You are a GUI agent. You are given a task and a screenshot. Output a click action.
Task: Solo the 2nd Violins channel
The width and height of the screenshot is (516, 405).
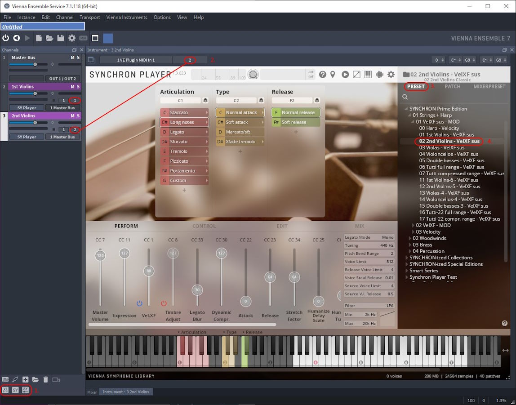[x=78, y=116]
